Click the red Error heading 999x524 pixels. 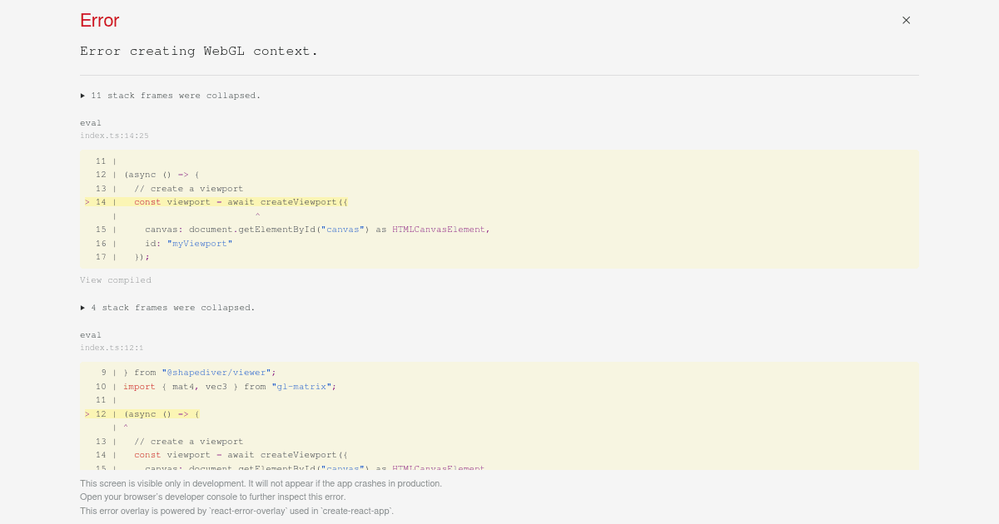tap(99, 20)
